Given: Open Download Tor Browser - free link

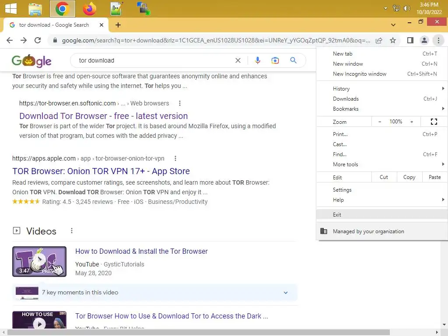Looking at the screenshot, I should pos(103,116).
